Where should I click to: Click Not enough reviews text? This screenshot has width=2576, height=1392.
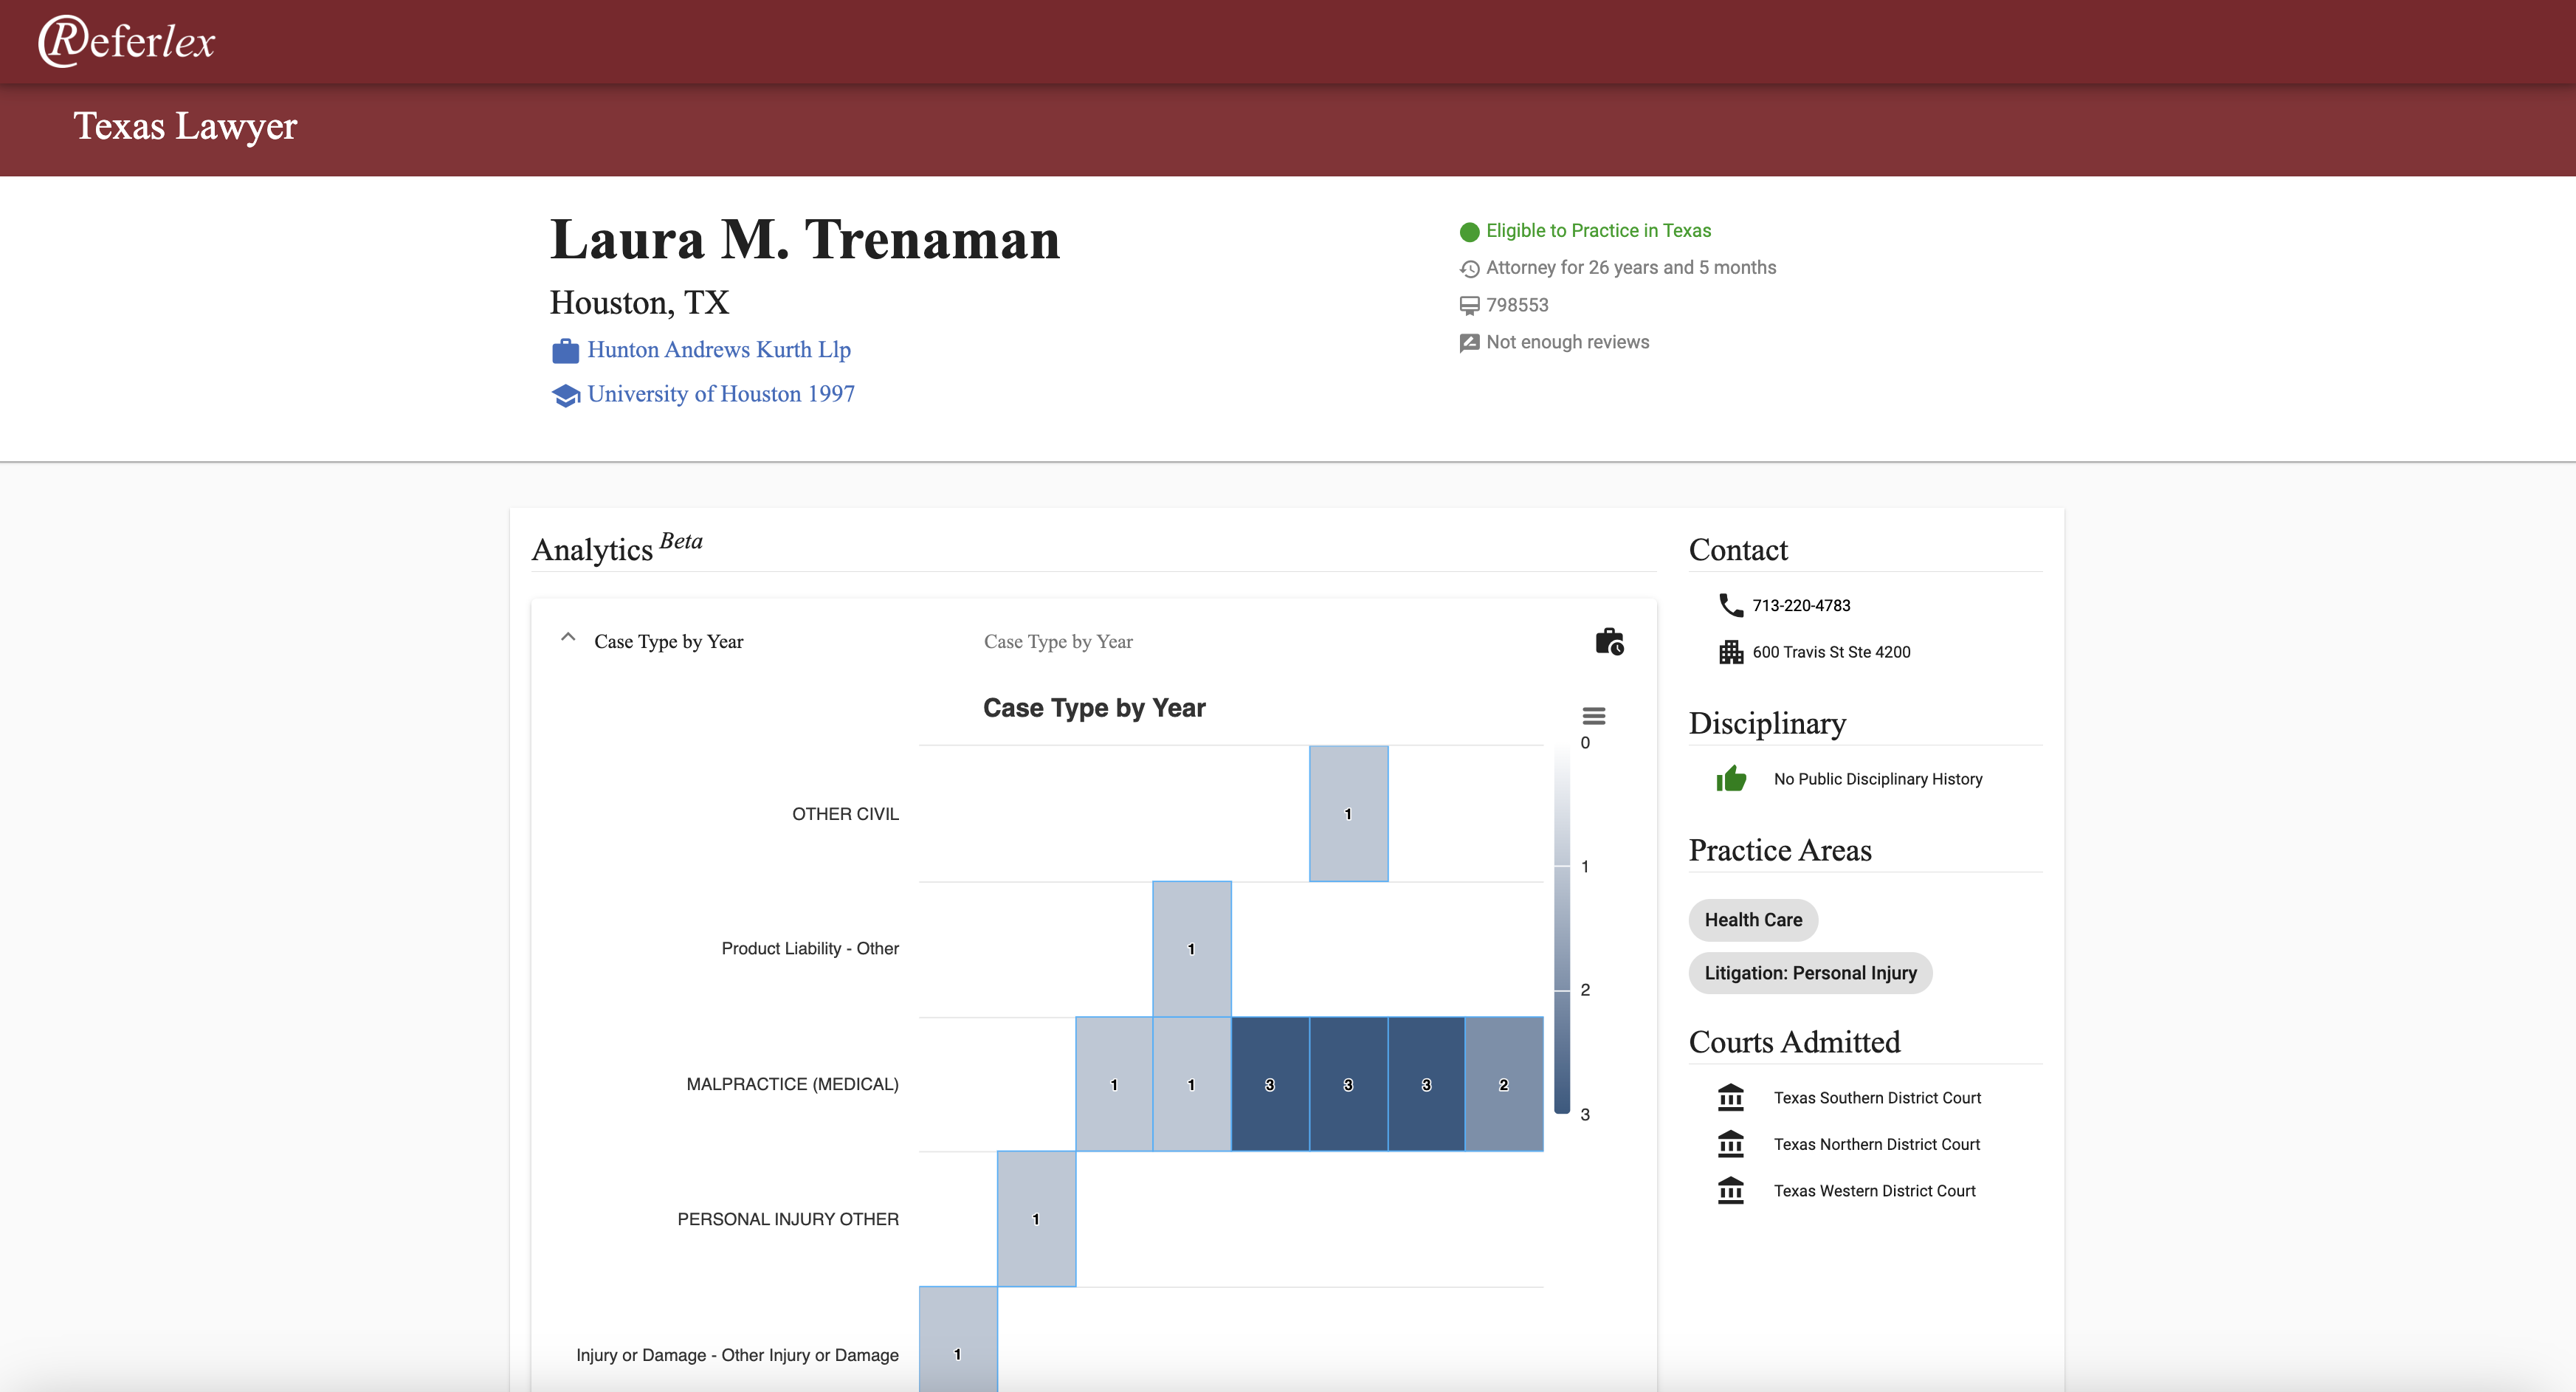(1567, 342)
